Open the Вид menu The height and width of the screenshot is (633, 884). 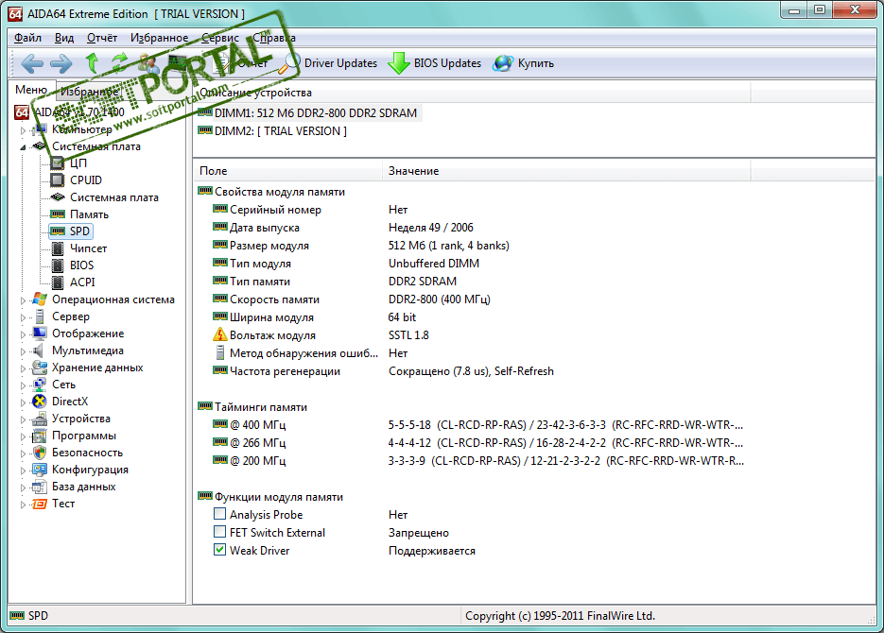tap(64, 38)
